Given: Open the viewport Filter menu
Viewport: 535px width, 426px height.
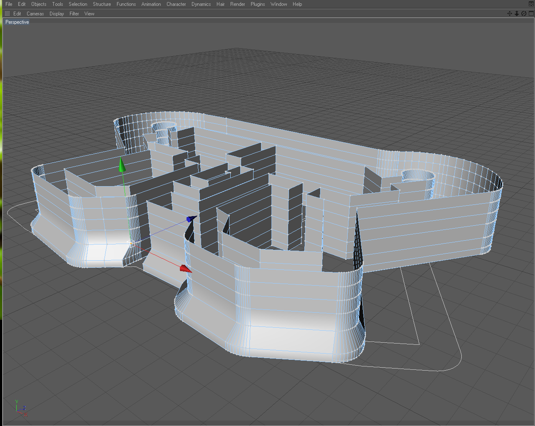Looking at the screenshot, I should (74, 14).
